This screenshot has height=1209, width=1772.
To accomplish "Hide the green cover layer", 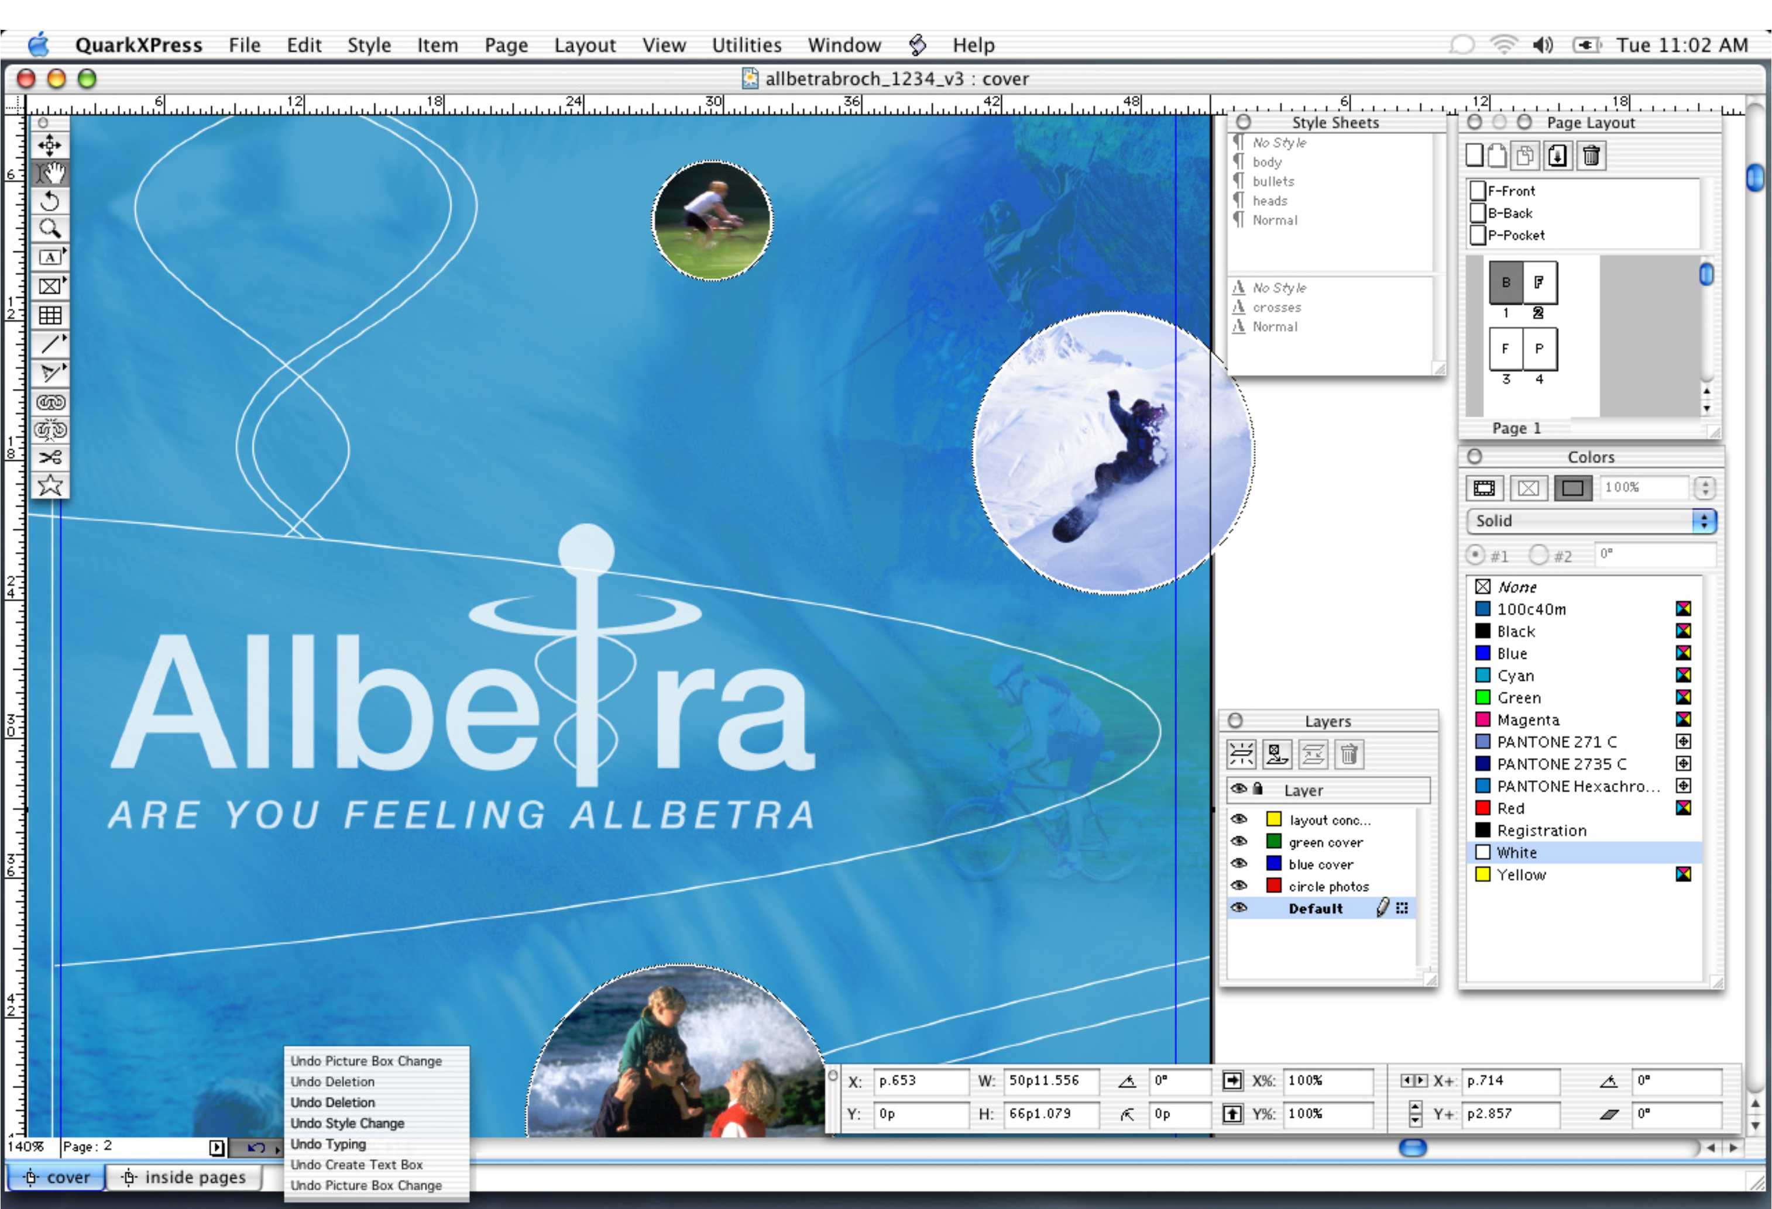I will pyautogui.click(x=1239, y=841).
